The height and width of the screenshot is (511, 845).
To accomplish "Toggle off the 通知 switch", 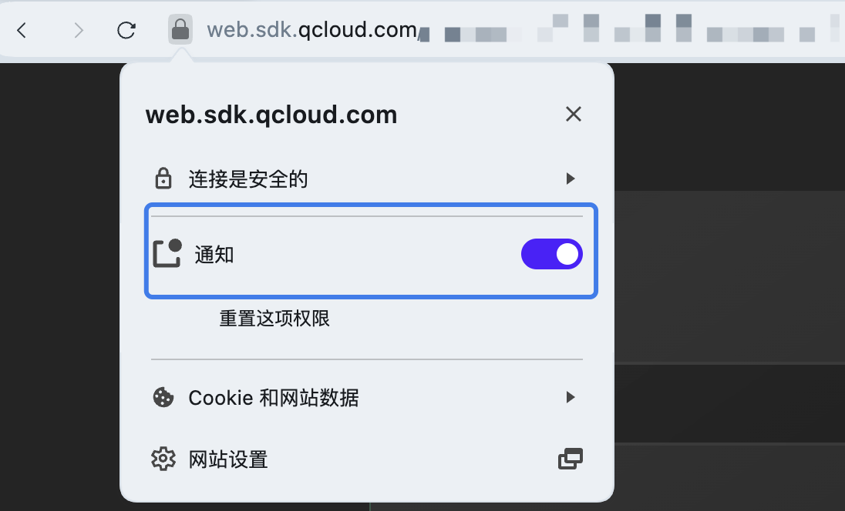I will tap(552, 254).
